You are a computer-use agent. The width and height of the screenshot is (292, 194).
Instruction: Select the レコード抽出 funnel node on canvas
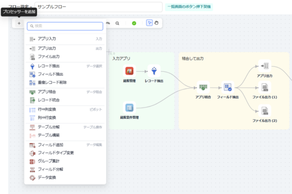[x=154, y=71]
